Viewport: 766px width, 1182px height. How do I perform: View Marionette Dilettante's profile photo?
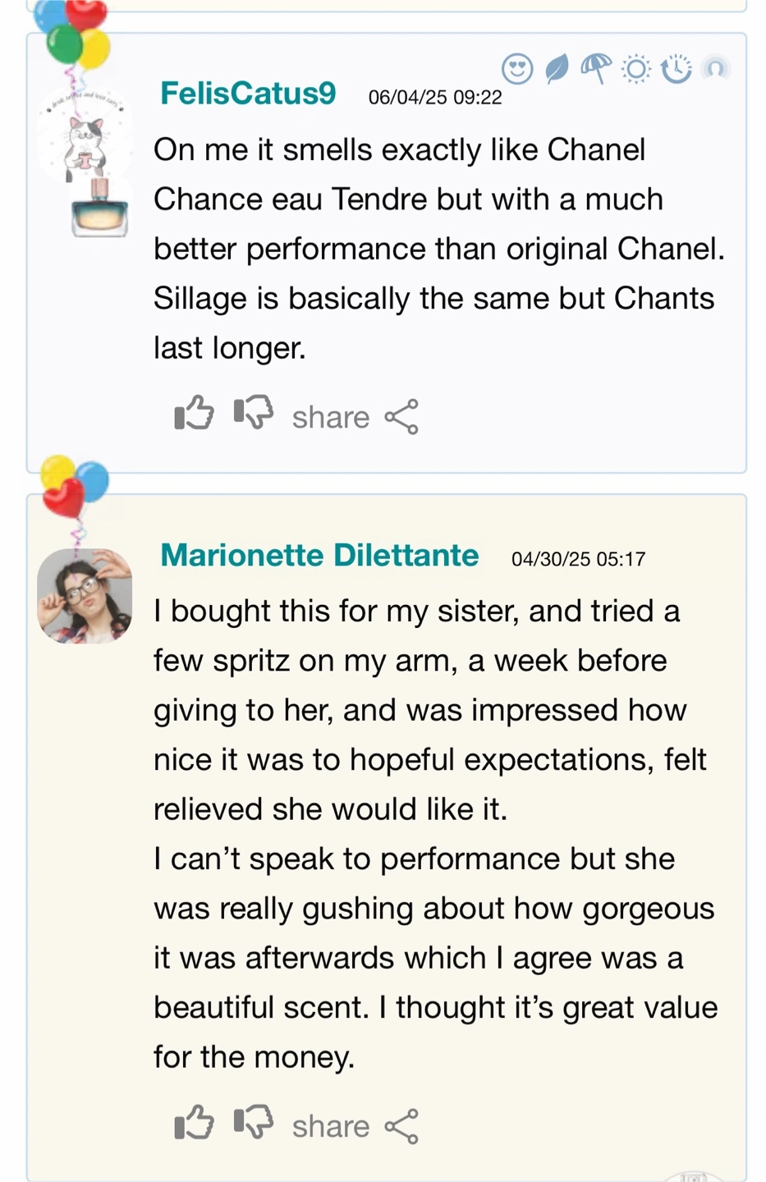[x=85, y=596]
